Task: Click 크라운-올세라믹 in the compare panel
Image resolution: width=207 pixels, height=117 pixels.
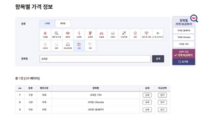Action: pyautogui.click(x=184, y=31)
